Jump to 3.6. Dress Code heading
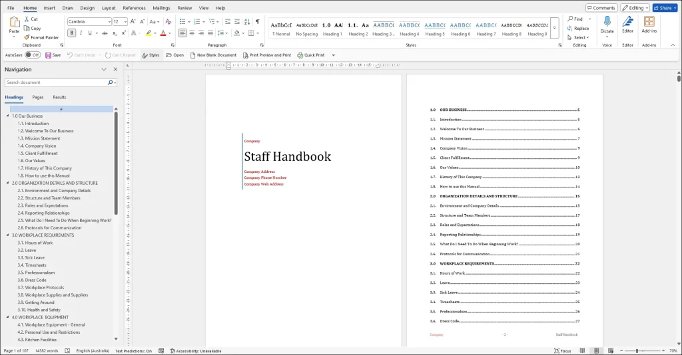Image resolution: width=682 pixels, height=355 pixels. (32, 280)
